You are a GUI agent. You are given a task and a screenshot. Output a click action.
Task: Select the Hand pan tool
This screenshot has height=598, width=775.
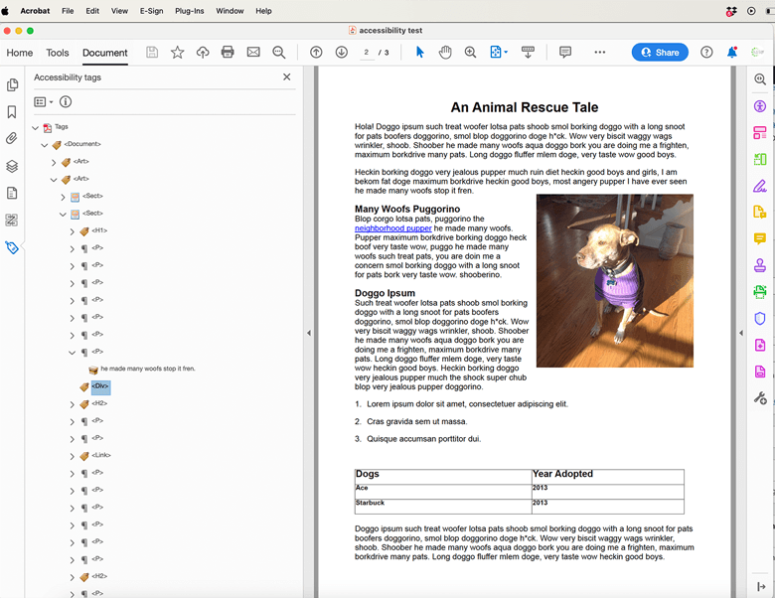point(445,53)
